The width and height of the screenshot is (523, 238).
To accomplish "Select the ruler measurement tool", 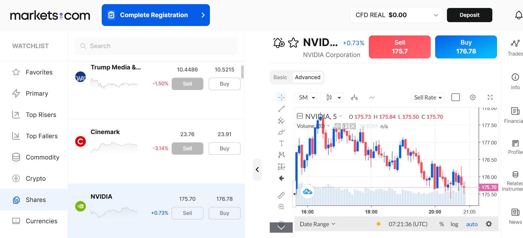I will click(281, 195).
